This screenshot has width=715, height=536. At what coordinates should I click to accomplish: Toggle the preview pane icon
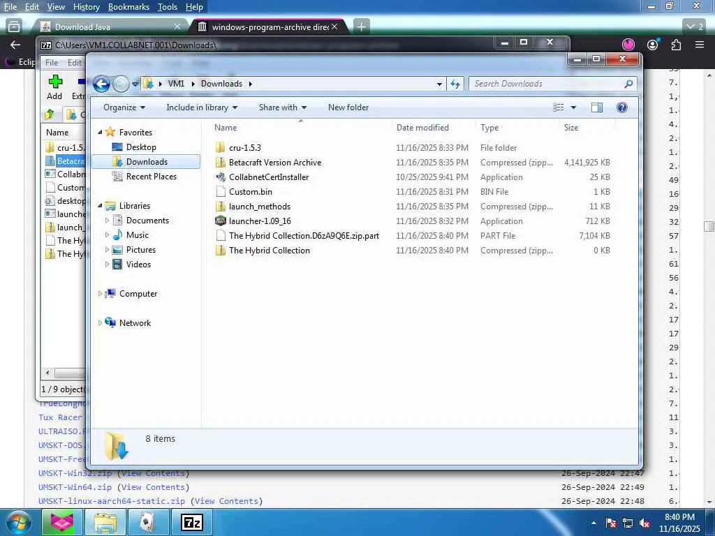(x=597, y=107)
